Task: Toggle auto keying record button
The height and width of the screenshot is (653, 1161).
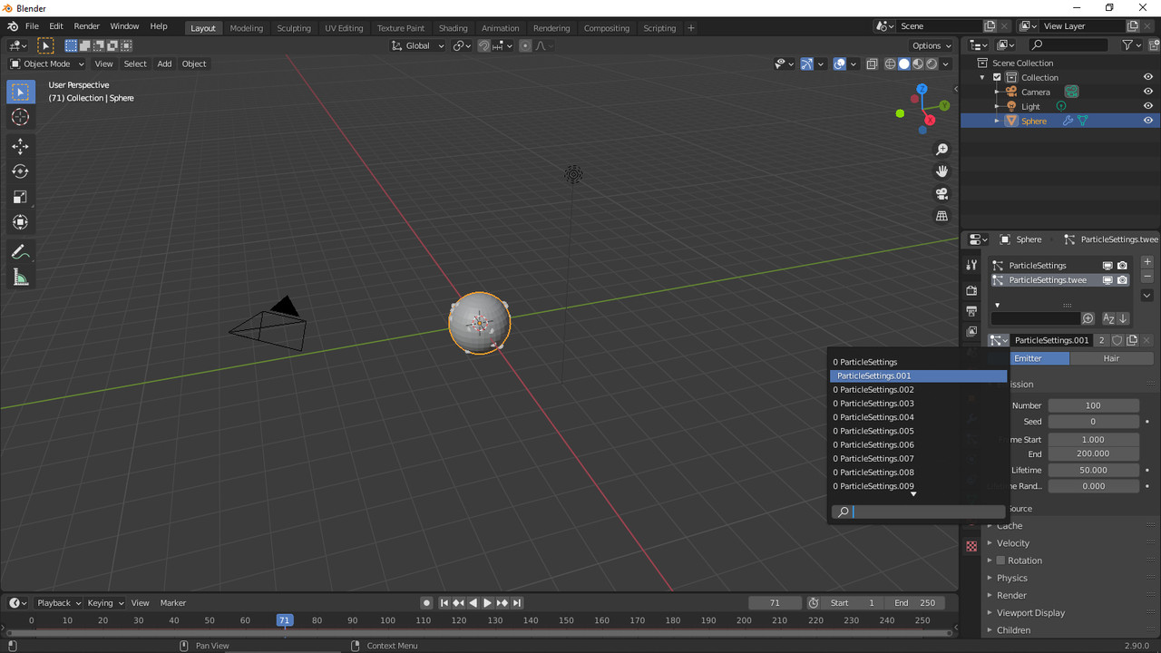Action: [426, 603]
